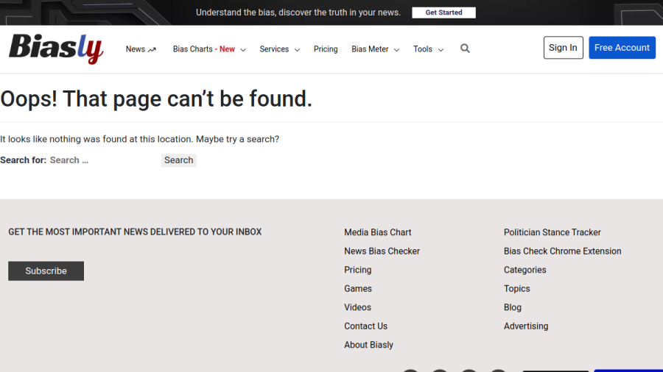
Task: Expand the Bias Meter dropdown chevron
Action: pyautogui.click(x=396, y=50)
